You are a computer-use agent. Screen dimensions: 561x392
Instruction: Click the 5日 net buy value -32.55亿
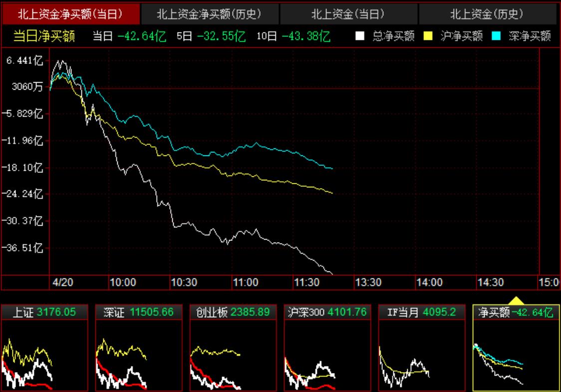pos(221,36)
